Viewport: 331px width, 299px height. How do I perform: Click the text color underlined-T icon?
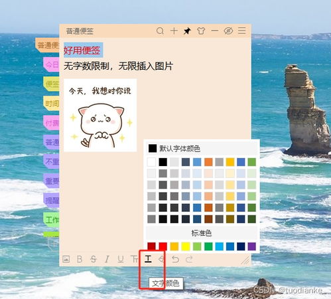pyautogui.click(x=148, y=258)
